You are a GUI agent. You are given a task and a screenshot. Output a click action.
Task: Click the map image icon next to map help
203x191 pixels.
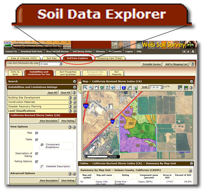[186, 88]
